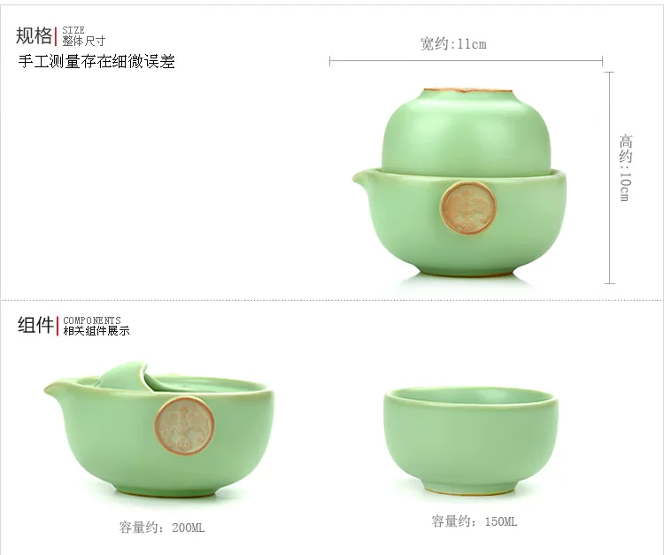The width and height of the screenshot is (664, 555).
Task: Click the 手工测量存在细微误差 notice text
Action: coord(97,61)
